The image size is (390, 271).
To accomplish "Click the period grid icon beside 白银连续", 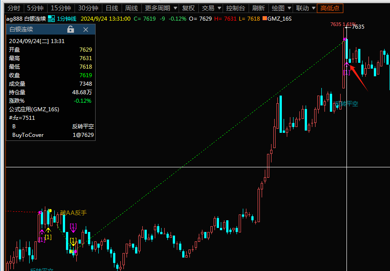I will 52,19.
